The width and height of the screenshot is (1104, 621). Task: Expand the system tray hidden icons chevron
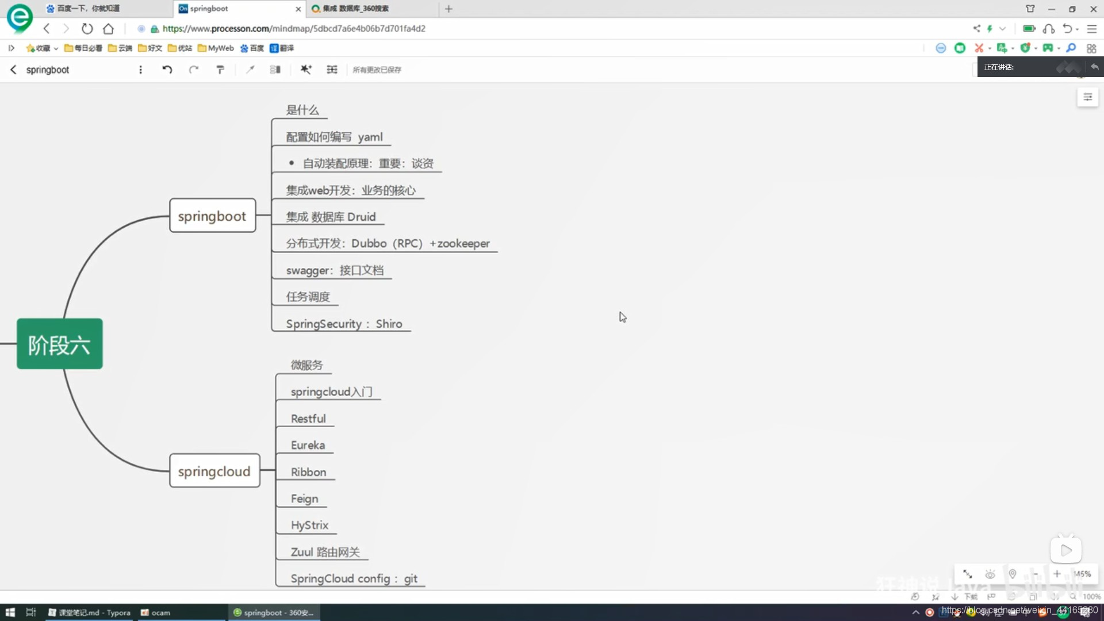[x=915, y=612]
